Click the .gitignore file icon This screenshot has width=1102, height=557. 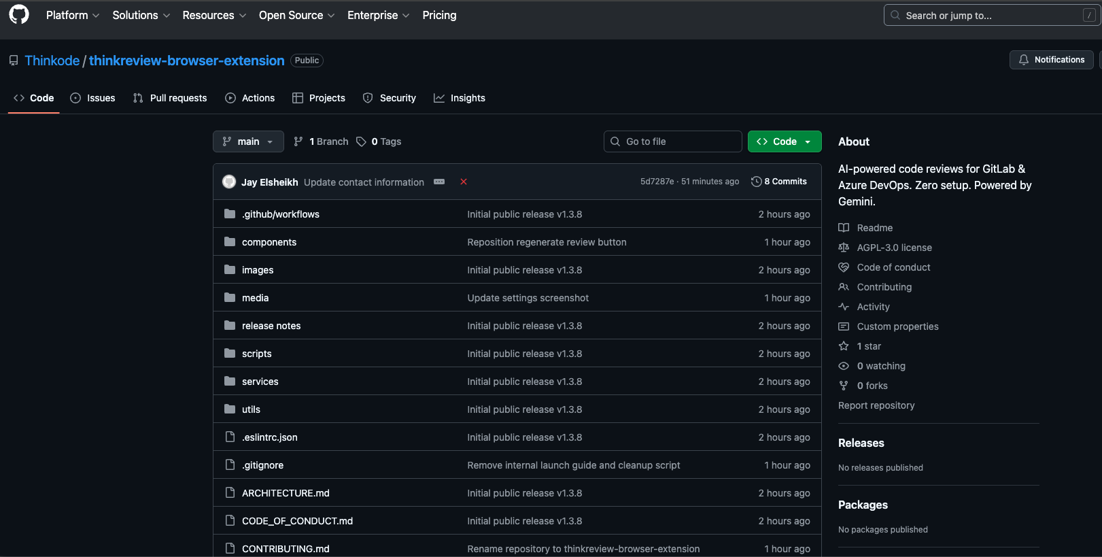[x=230, y=465]
